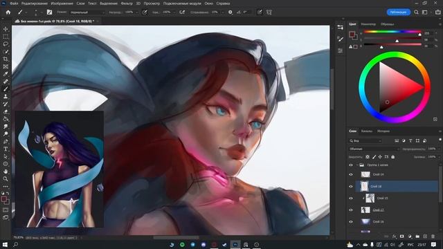Open layer opacity dropdown arrow
443x249 pixels.
[x=438, y=149]
